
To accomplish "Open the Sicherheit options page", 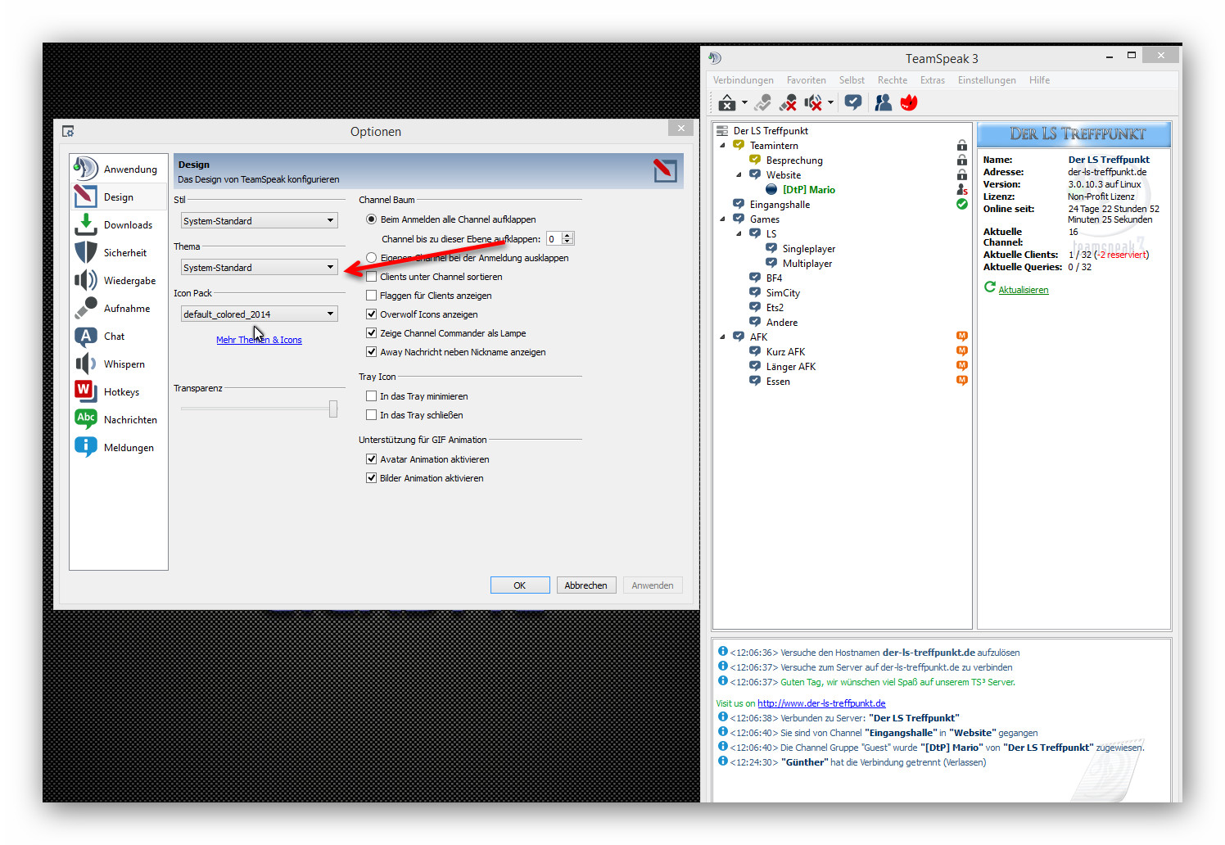I will coord(124,253).
